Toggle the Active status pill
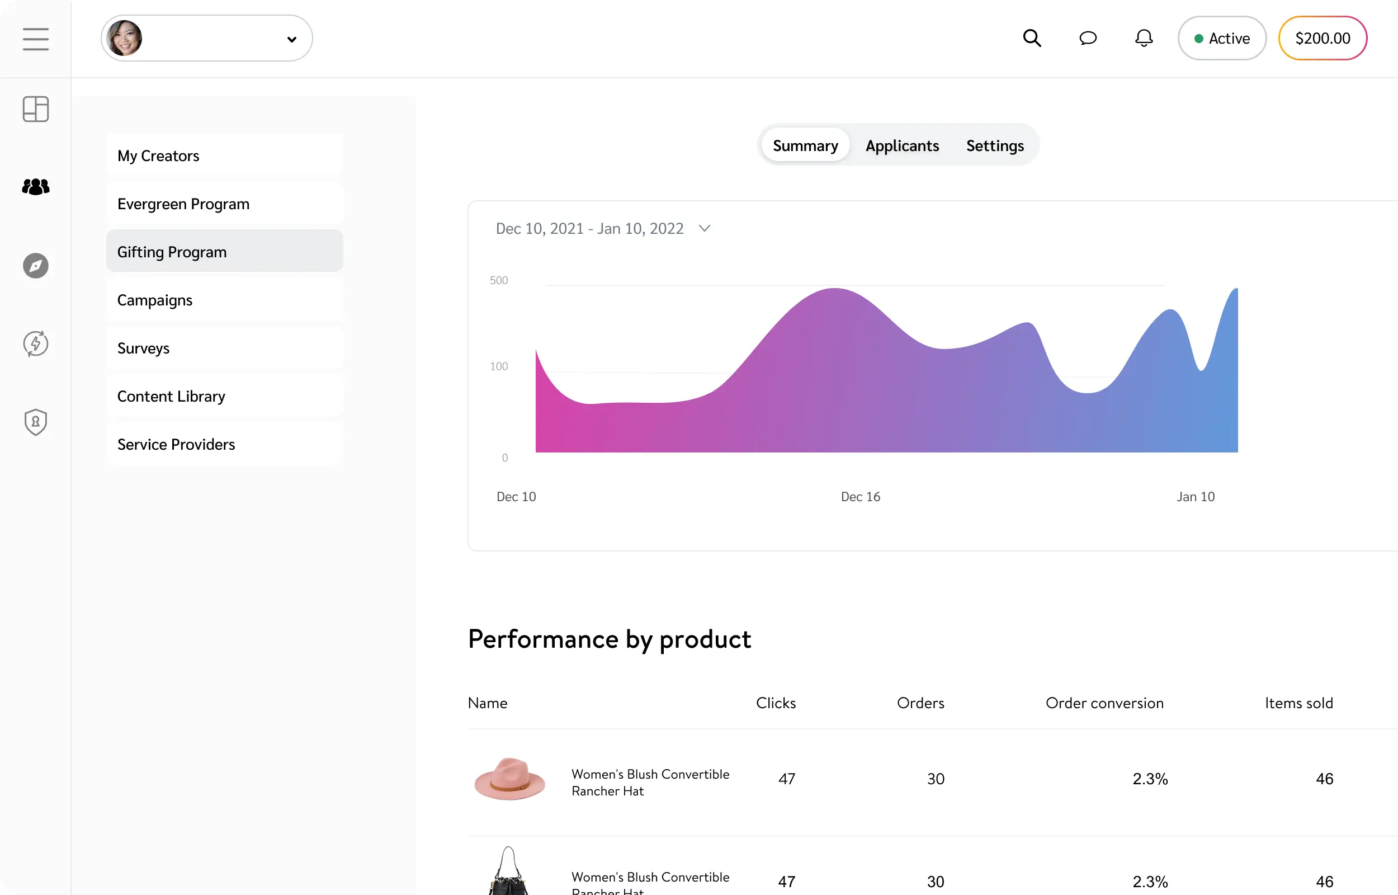The width and height of the screenshot is (1398, 895). point(1221,39)
